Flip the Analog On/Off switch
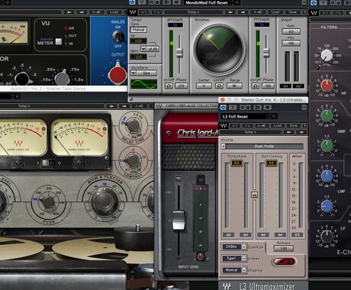 118,37
